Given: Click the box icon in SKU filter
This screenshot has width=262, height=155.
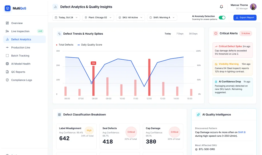Looking at the screenshot, I should 120,17.
